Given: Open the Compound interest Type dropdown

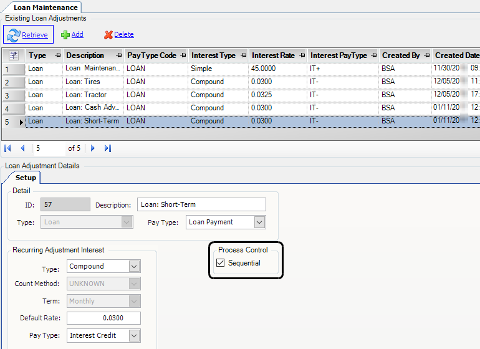Looking at the screenshot, I should [x=134, y=266].
